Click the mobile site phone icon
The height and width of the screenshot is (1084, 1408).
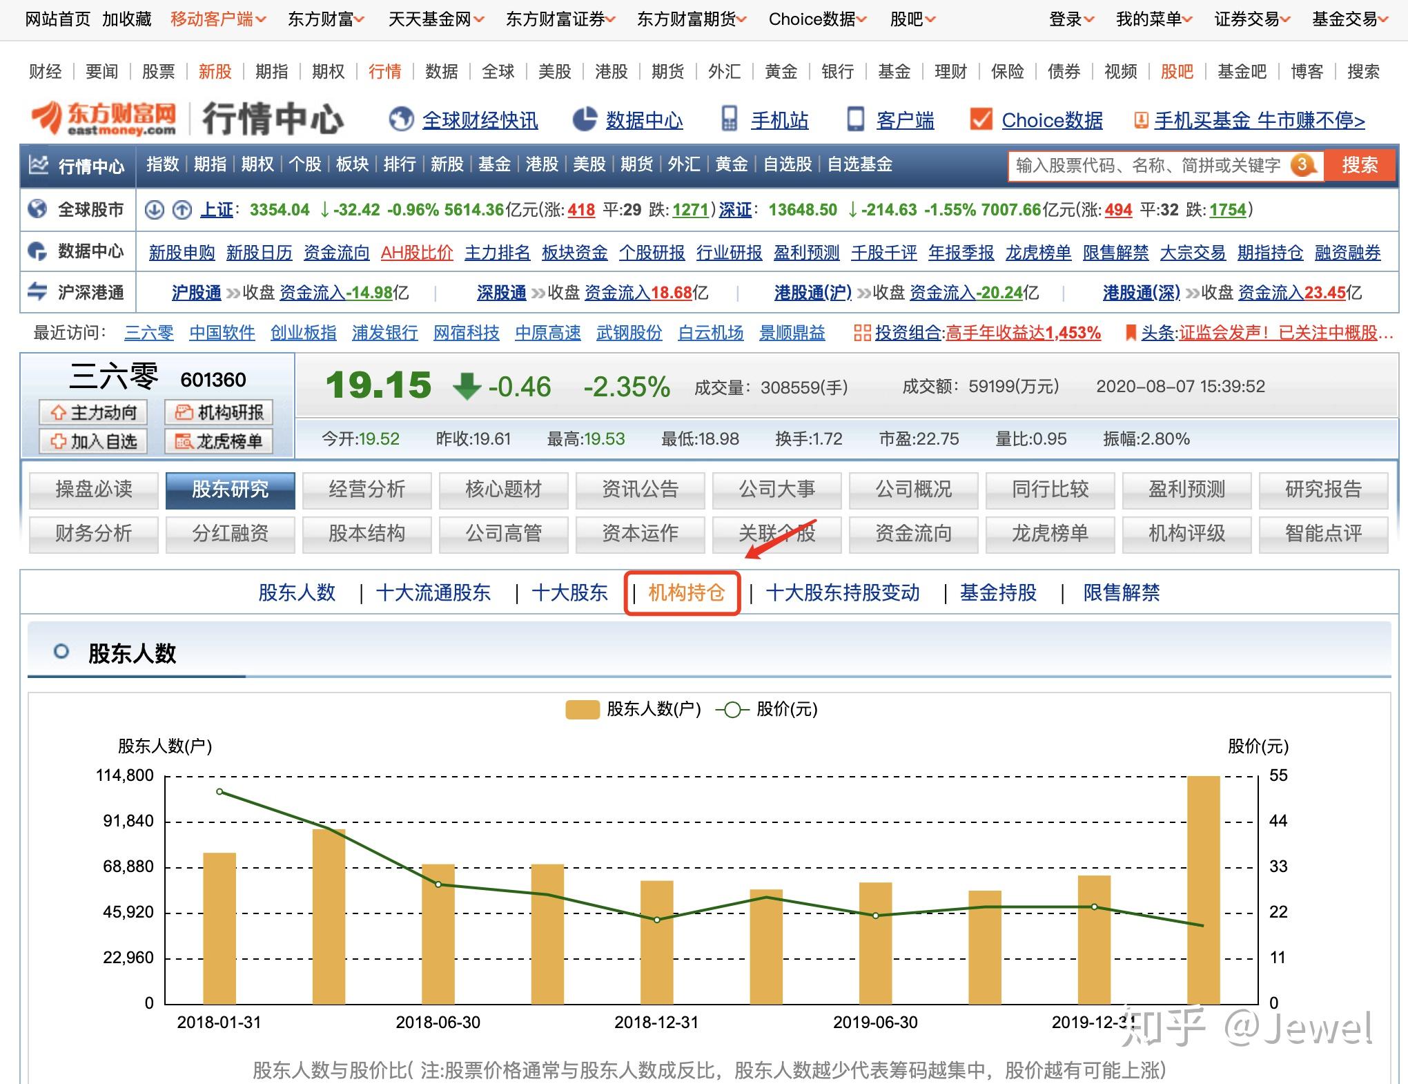729,119
